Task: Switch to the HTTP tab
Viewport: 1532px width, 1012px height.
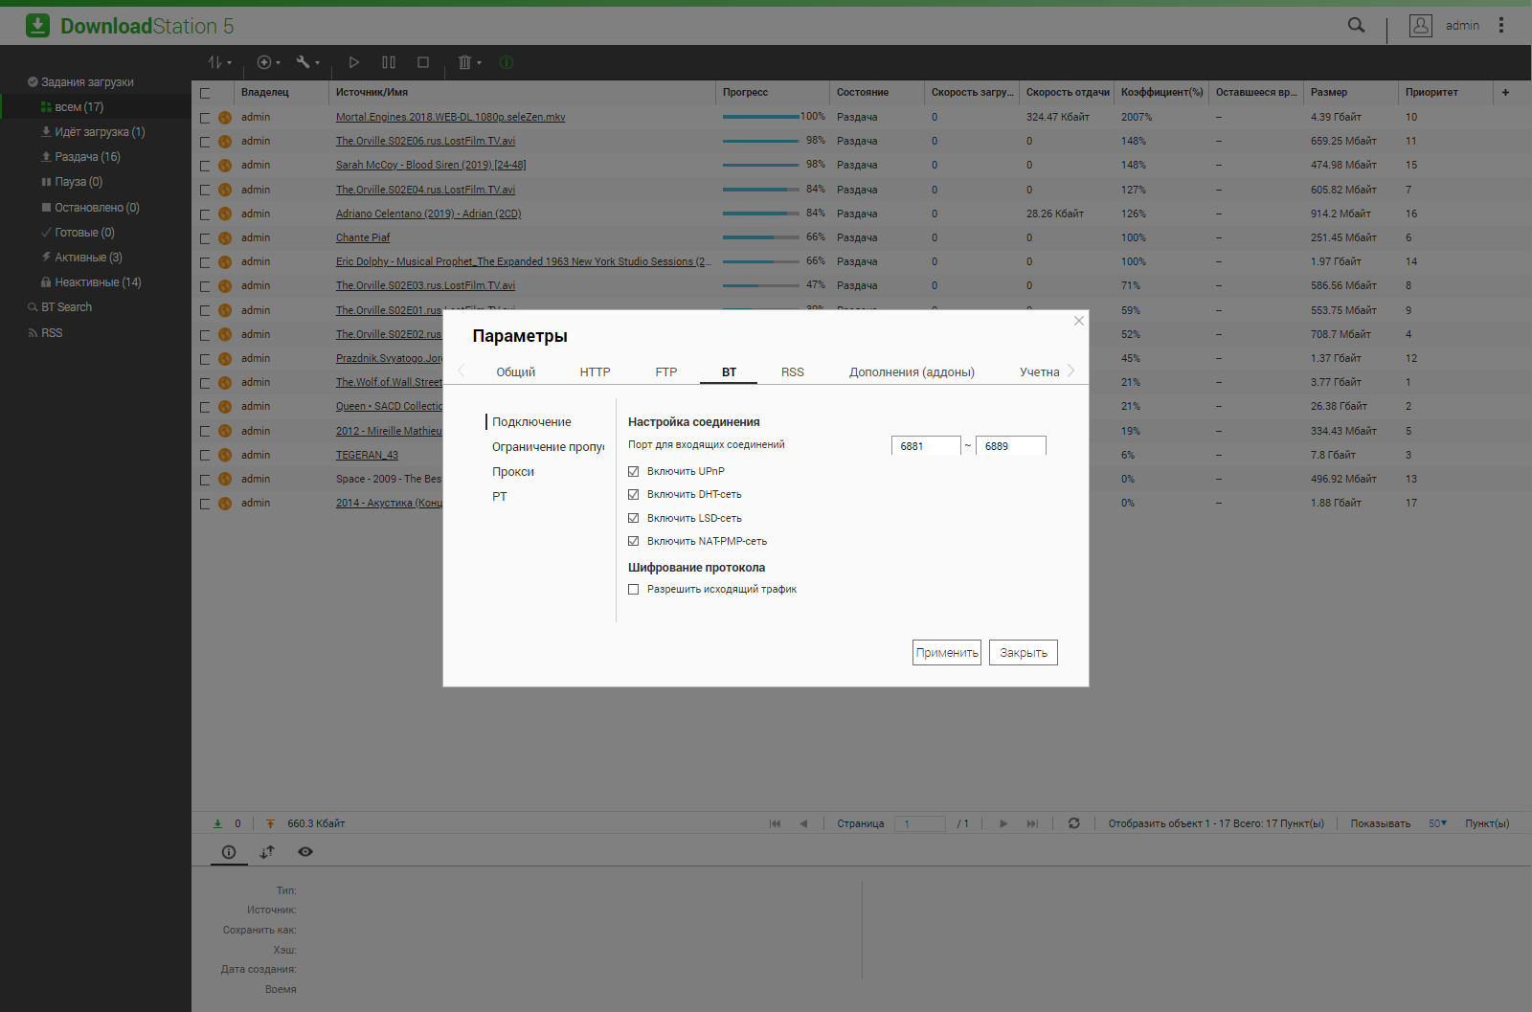Action: (595, 371)
